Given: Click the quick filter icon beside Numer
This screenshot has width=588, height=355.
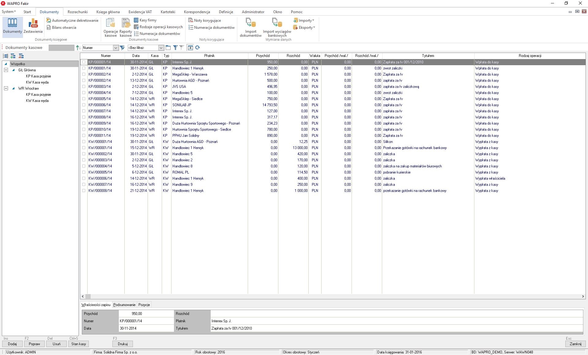Looking at the screenshot, I should (122, 48).
